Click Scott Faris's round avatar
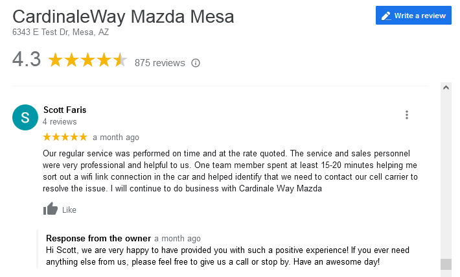The width and height of the screenshot is (460, 277). (25, 117)
